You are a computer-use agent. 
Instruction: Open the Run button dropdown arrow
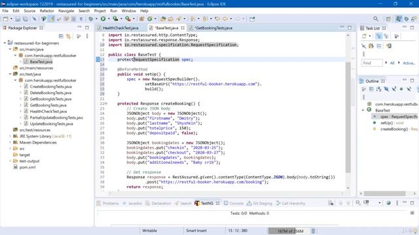coord(109,19)
